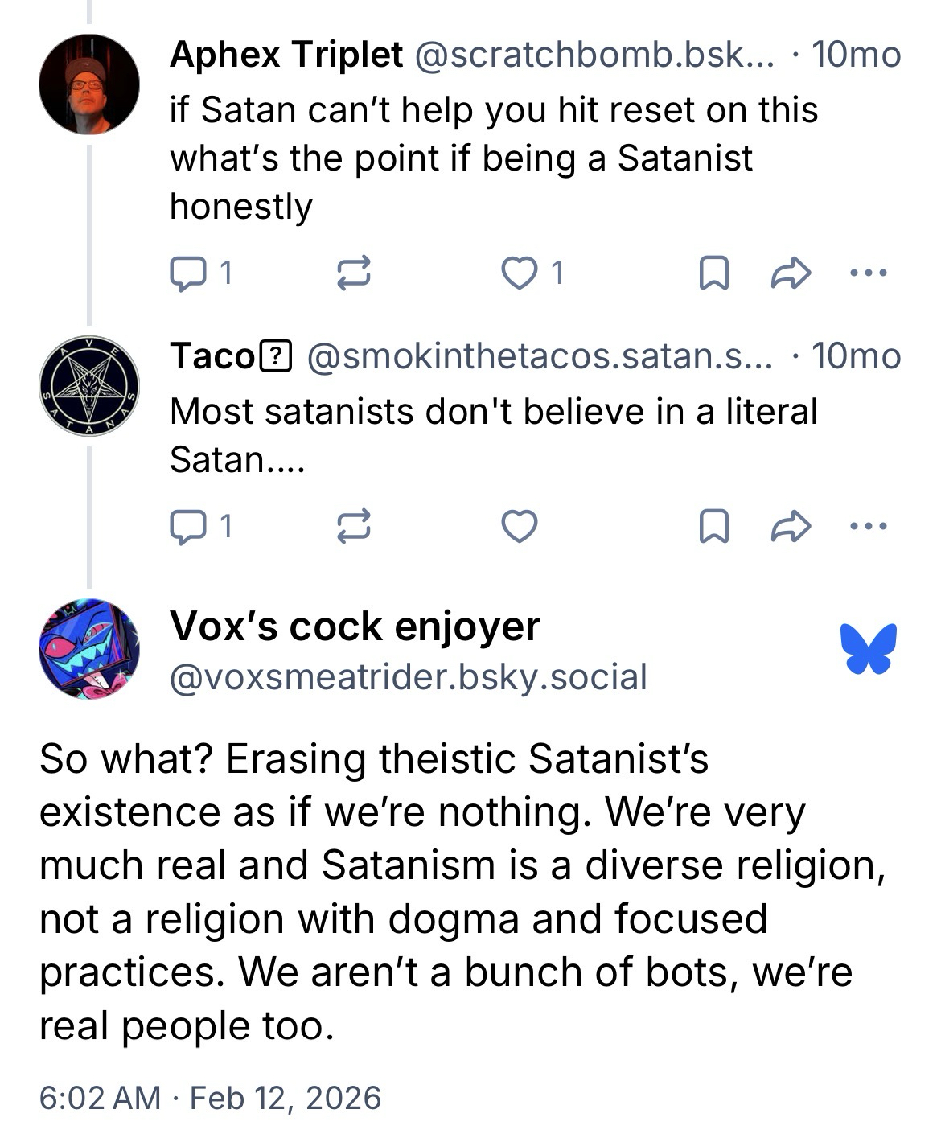Share Taco's post

click(x=791, y=527)
